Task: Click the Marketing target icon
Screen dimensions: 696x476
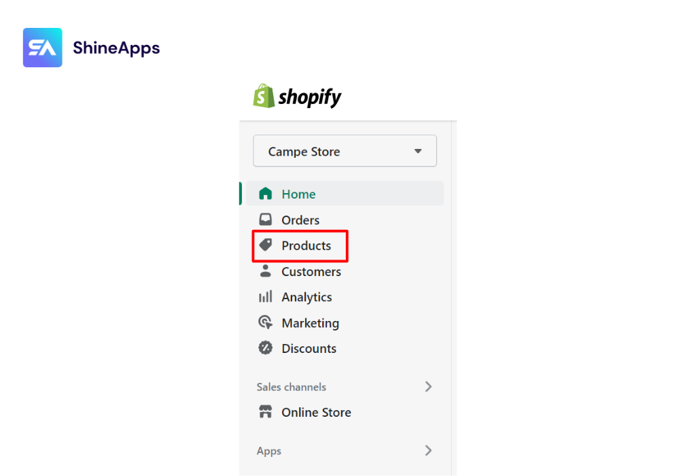Action: coord(266,322)
